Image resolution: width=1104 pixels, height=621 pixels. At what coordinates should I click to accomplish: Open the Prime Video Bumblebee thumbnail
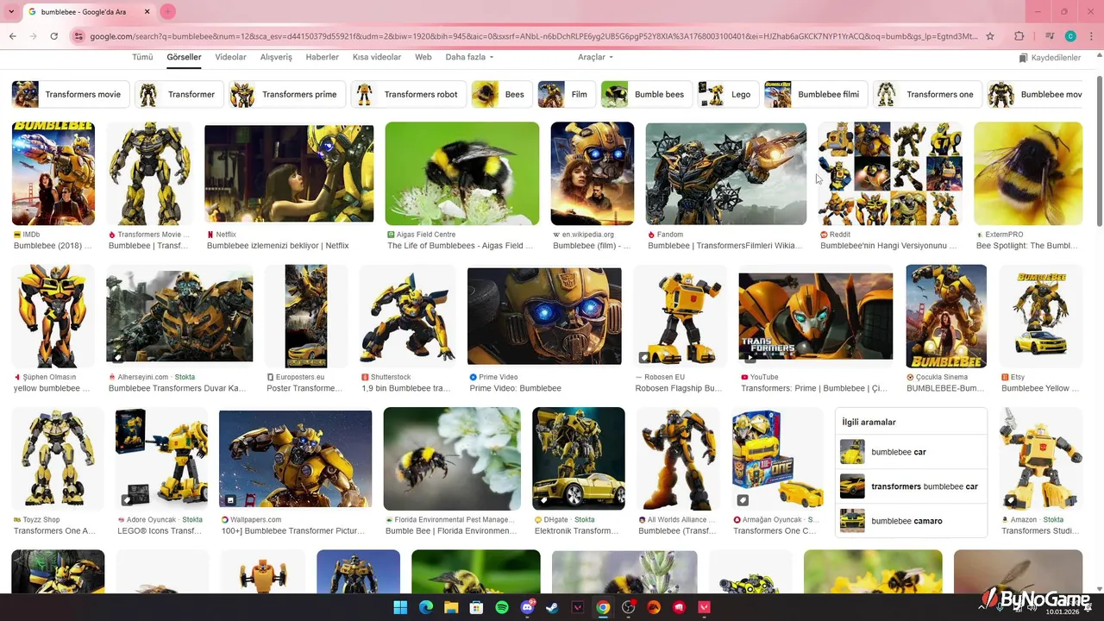(544, 317)
